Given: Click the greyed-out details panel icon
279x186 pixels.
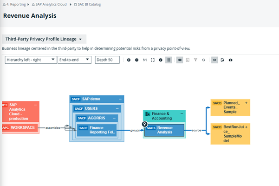Looking at the screenshot, I should tap(188, 60).
